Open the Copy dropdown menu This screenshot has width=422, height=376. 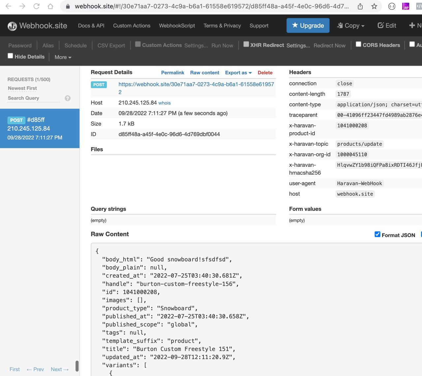(x=351, y=26)
